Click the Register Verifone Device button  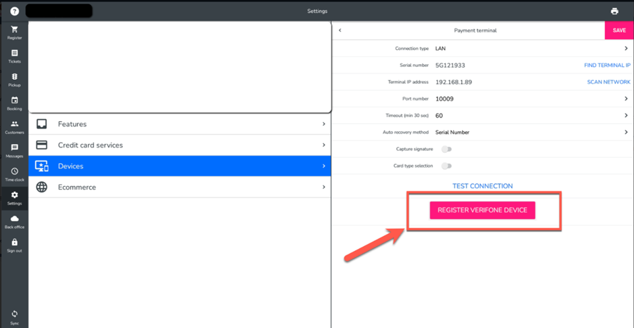[482, 210]
